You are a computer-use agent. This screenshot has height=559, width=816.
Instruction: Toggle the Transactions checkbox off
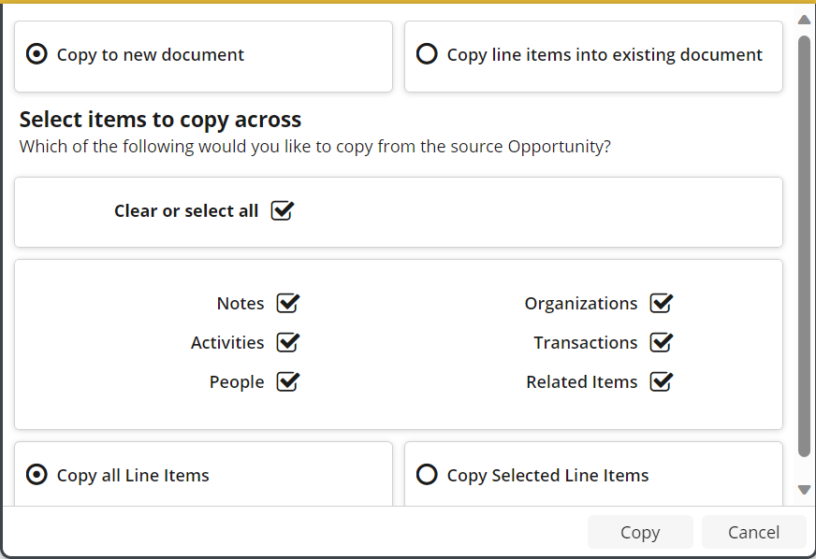click(661, 343)
